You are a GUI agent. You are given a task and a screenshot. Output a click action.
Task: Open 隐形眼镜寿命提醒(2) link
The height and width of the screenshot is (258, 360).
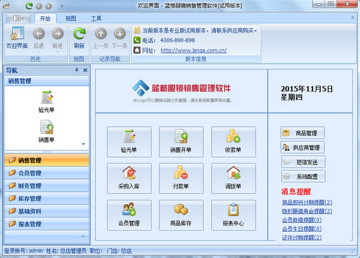[x=307, y=211]
